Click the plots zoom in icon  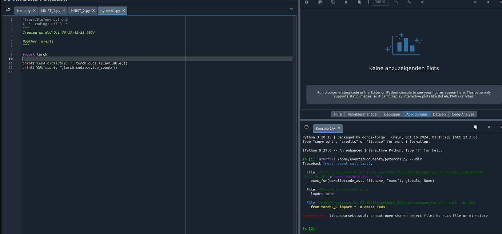409,2
